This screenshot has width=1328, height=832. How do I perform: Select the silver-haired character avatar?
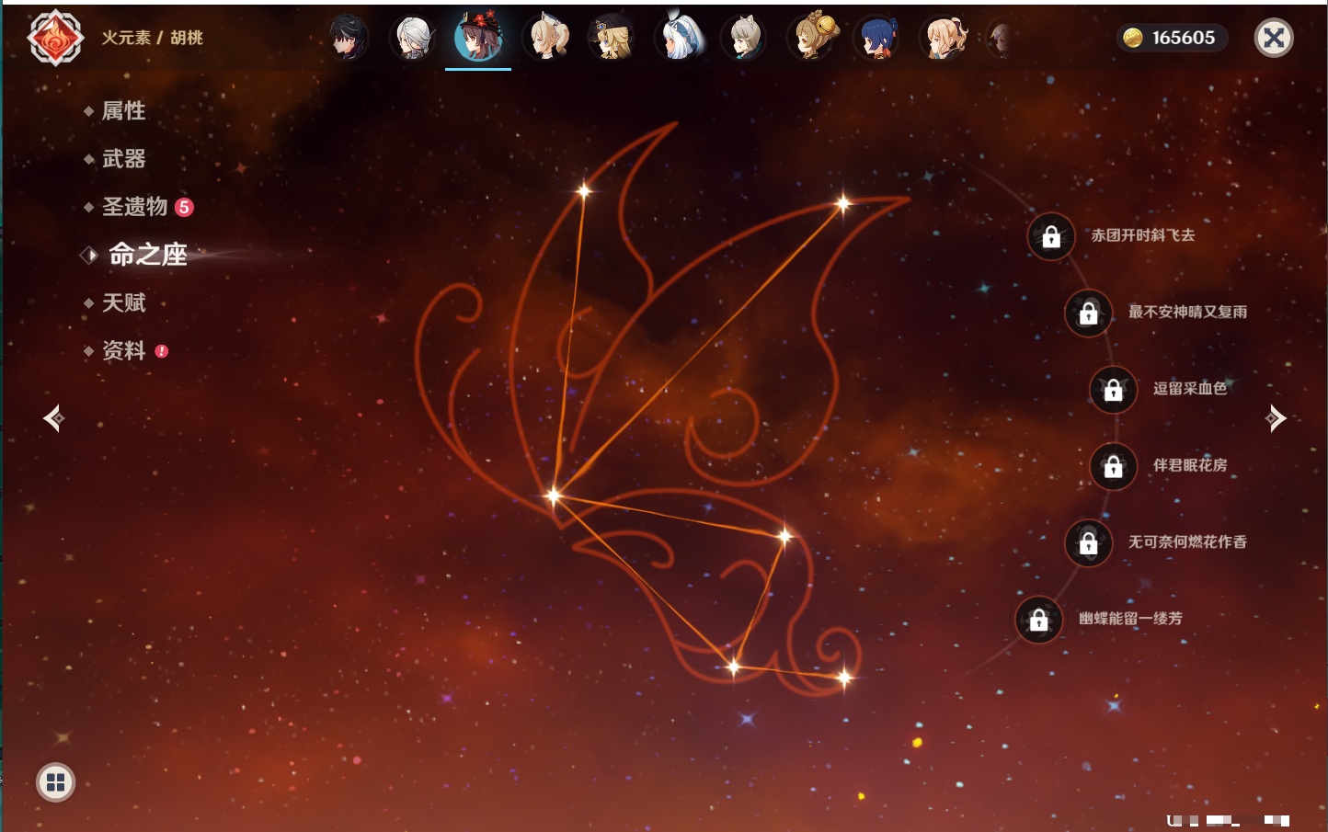click(x=414, y=38)
